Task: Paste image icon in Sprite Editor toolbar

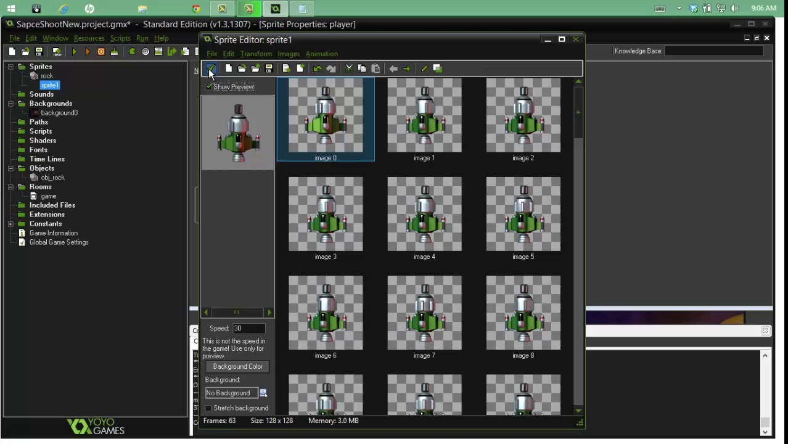Action: (376, 68)
